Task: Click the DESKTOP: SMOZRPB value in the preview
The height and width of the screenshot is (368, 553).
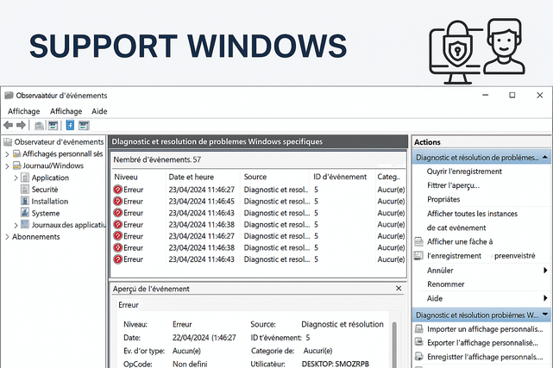Action: pos(336,364)
